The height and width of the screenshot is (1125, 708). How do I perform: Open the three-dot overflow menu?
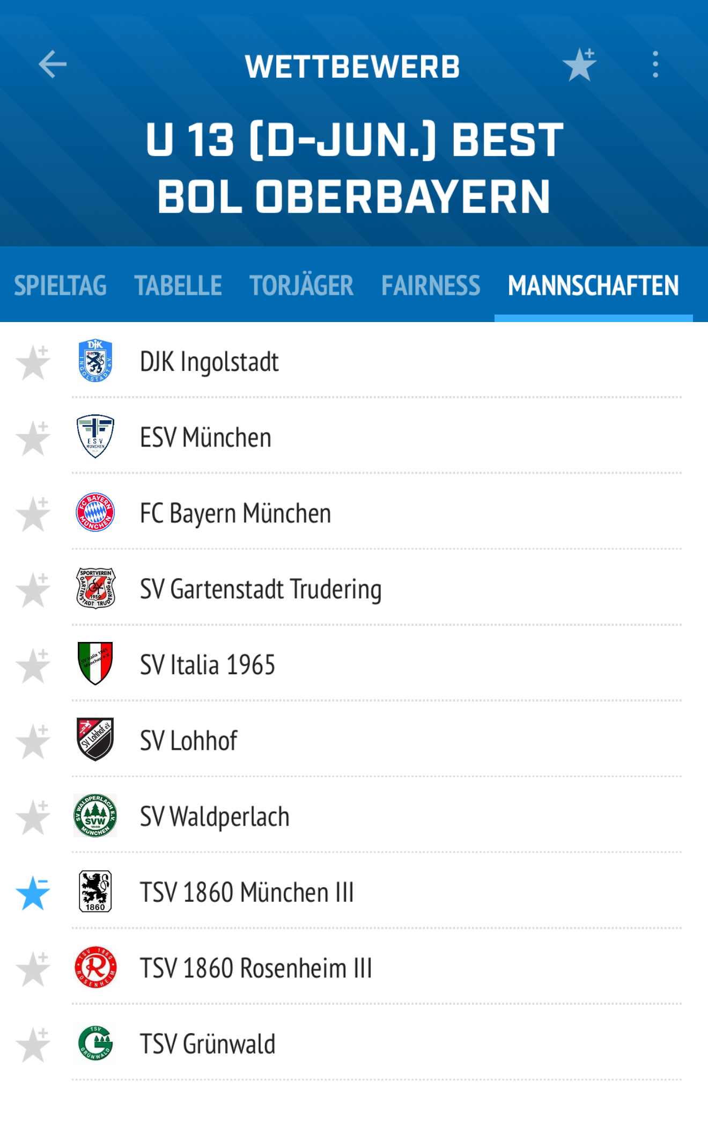click(x=655, y=64)
